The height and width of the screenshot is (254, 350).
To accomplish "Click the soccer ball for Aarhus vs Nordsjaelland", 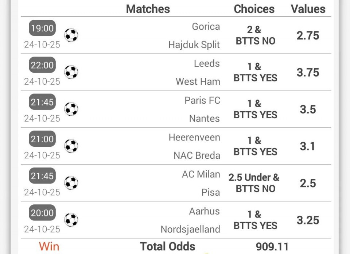I will tap(71, 220).
